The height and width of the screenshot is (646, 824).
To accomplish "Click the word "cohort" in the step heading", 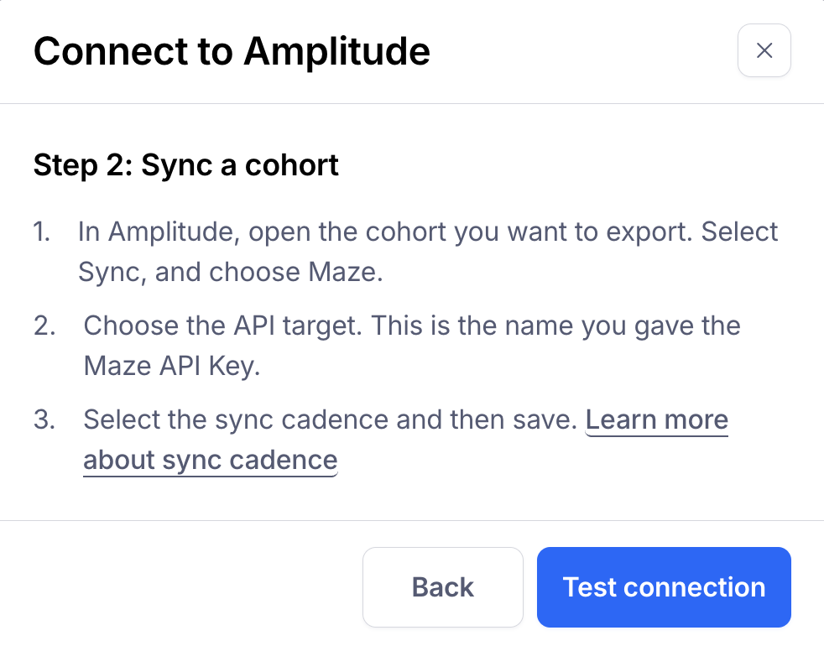I will (292, 165).
